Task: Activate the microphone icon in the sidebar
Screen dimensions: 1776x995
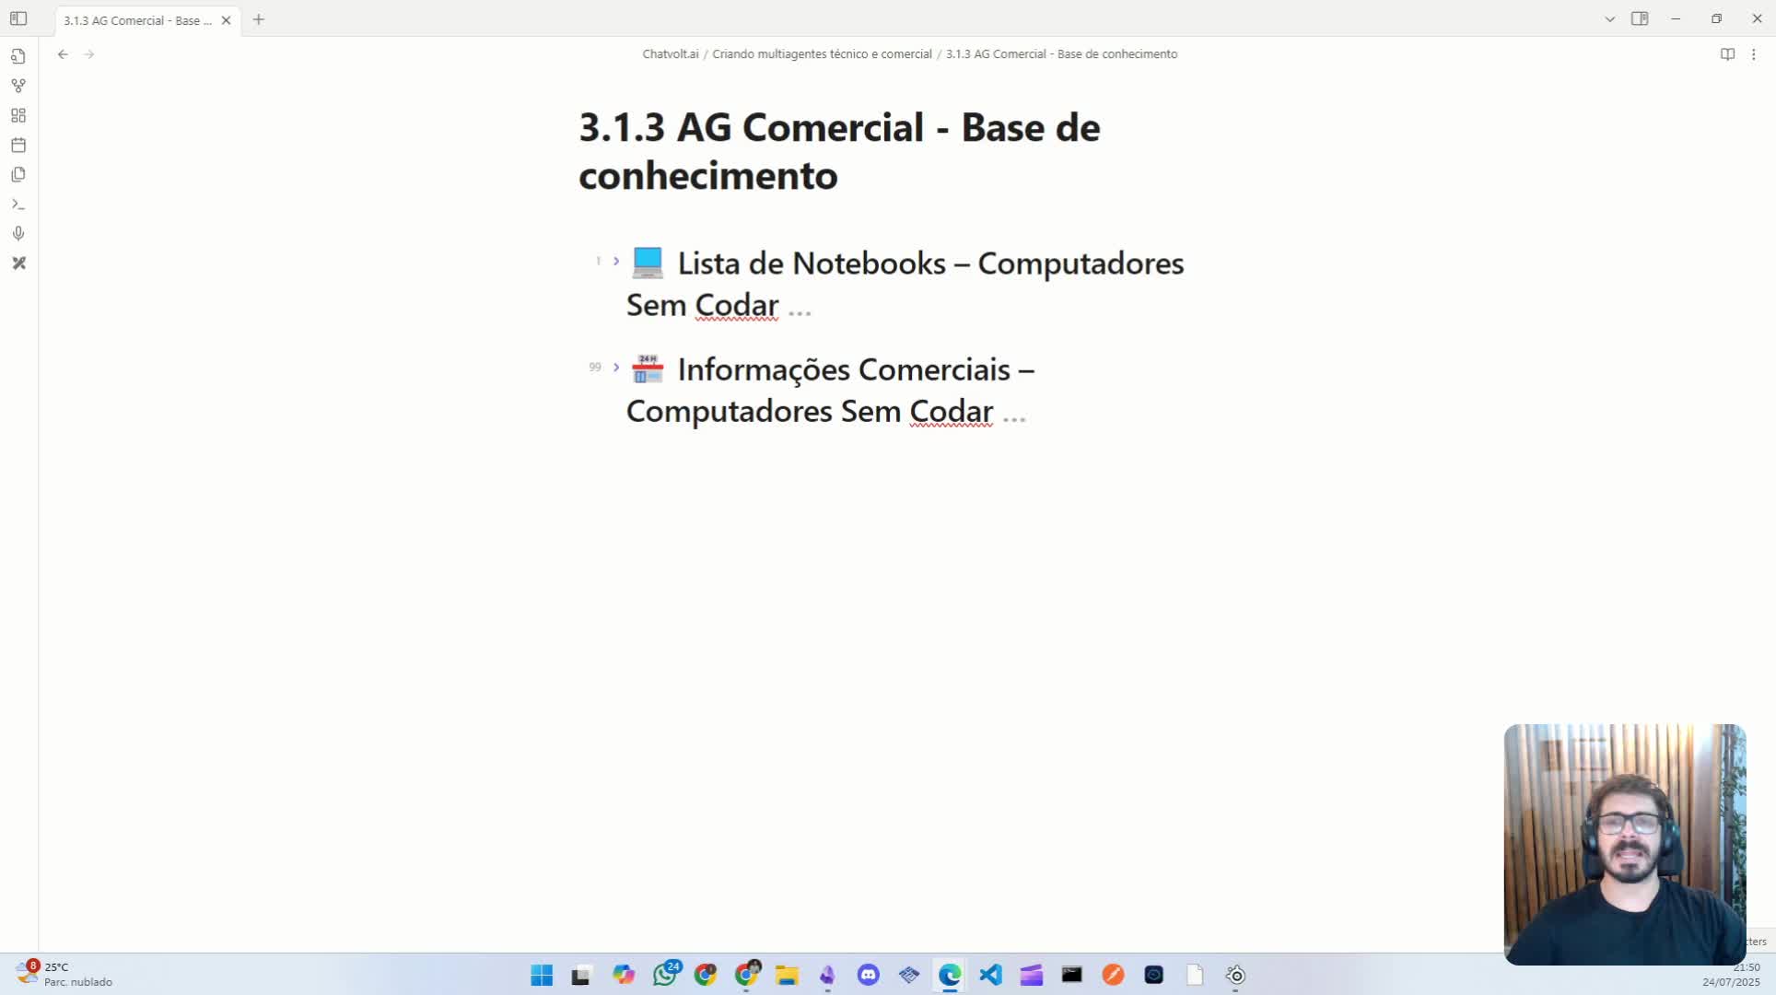Action: [18, 233]
